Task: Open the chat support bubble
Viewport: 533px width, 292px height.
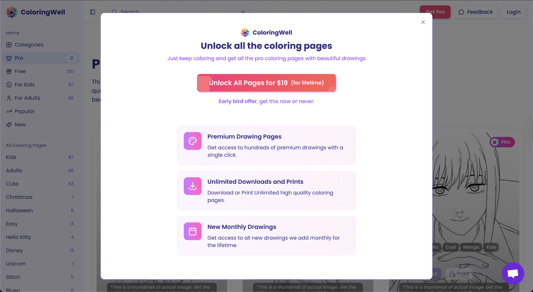Action: pyautogui.click(x=513, y=273)
